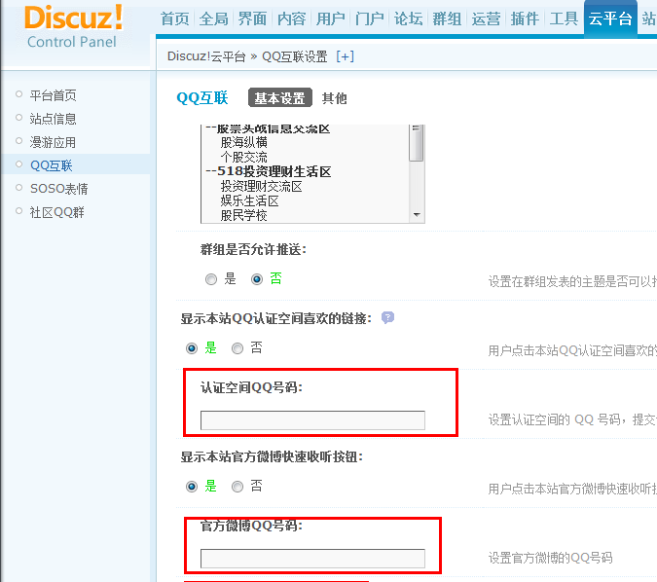The image size is (657, 582).
Task: Open the 插件 top menu
Action: coord(525,18)
